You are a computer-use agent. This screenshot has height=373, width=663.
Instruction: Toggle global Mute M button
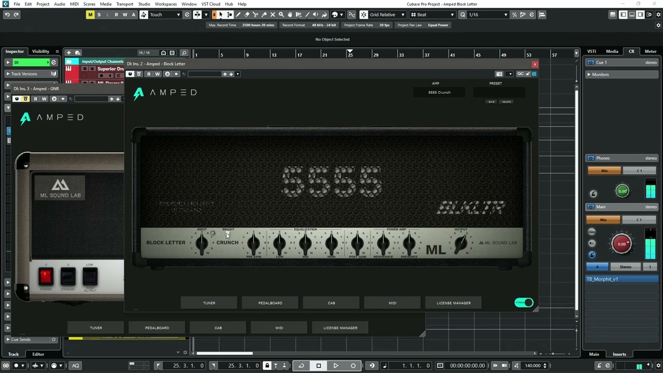tap(90, 15)
